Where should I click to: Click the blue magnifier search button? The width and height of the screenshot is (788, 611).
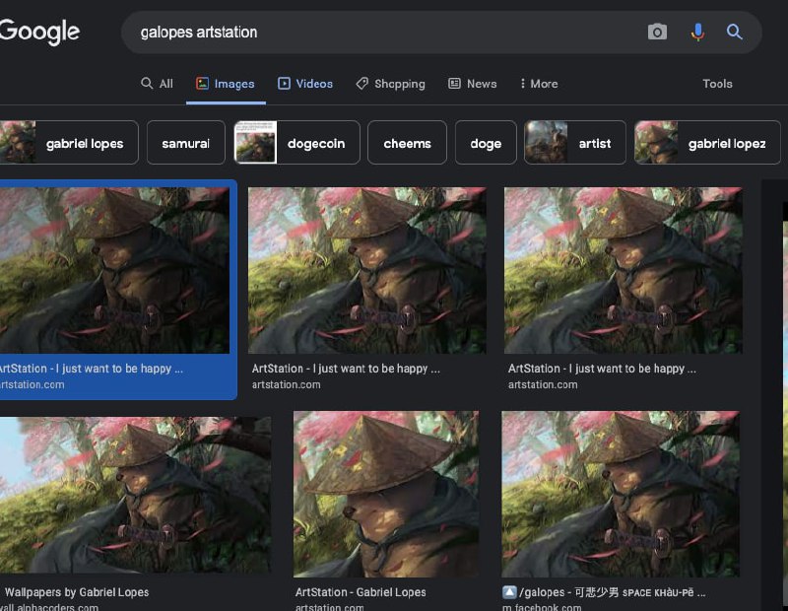click(734, 32)
